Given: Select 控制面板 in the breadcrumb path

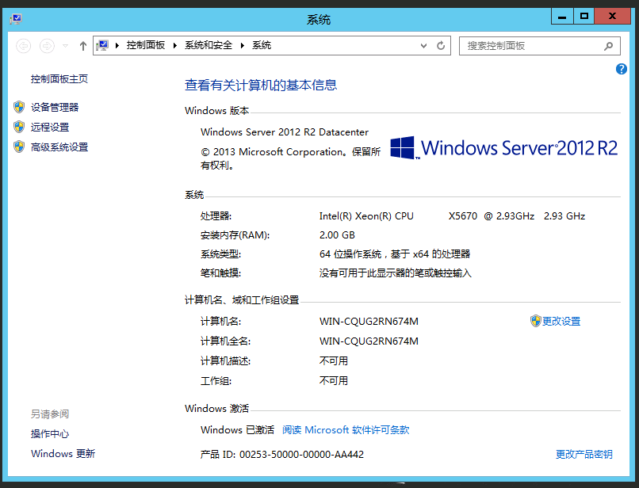Looking at the screenshot, I should coord(146,45).
